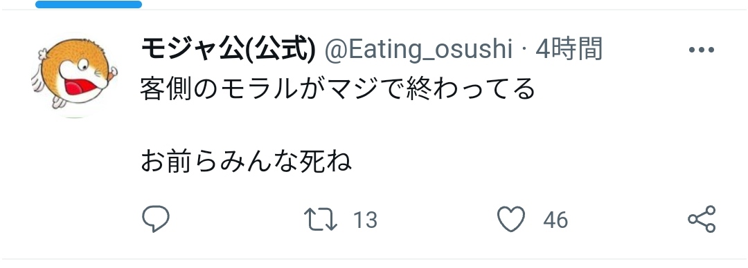The width and height of the screenshot is (748, 268).
Task: Open the モジャ公(公式) display name profile link
Action: 229,49
